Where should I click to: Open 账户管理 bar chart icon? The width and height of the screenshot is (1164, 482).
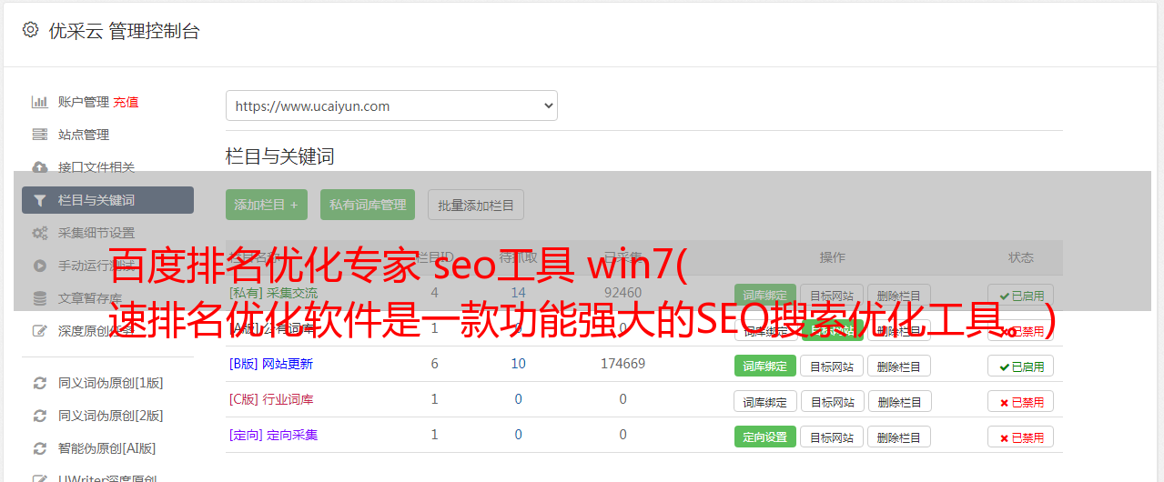coord(39,102)
